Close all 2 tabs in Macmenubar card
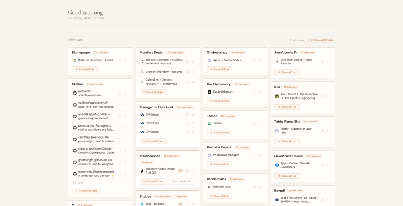Viewport: 403px width, 206px height. 153,181
